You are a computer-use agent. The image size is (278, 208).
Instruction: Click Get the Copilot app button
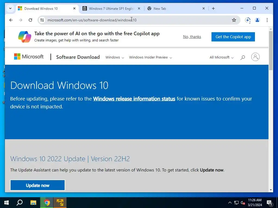pyautogui.click(x=233, y=37)
